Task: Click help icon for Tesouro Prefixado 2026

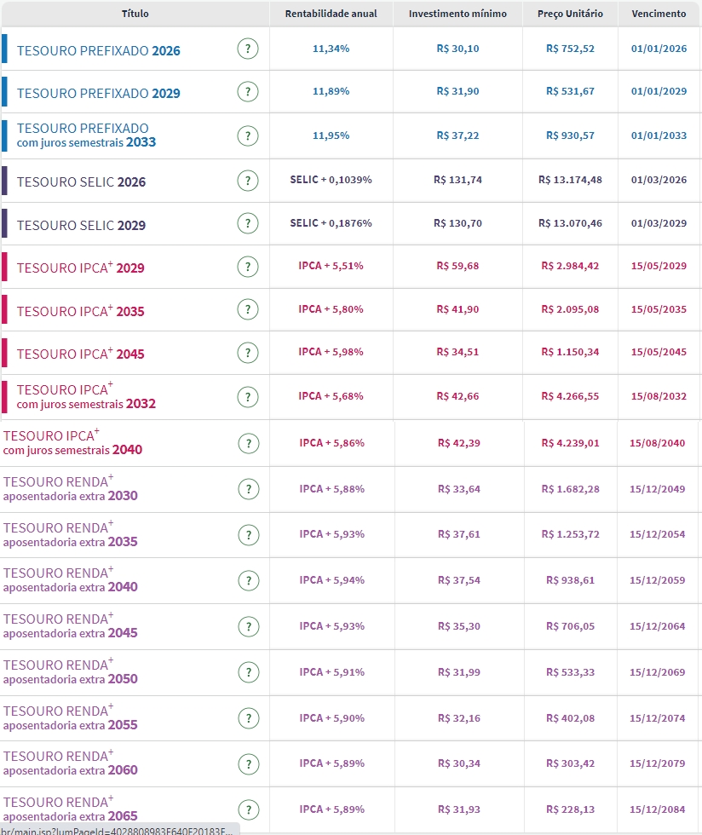Action: click(x=247, y=49)
